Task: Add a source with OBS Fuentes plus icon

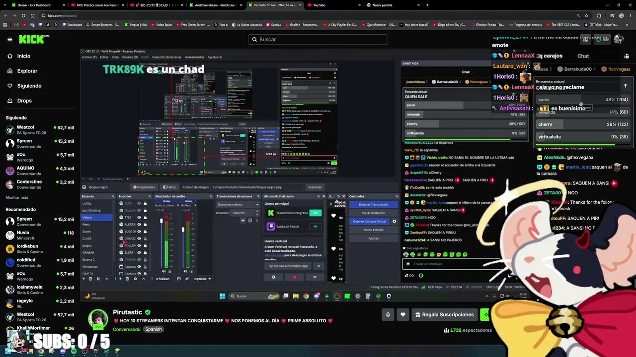Action: click(120, 279)
